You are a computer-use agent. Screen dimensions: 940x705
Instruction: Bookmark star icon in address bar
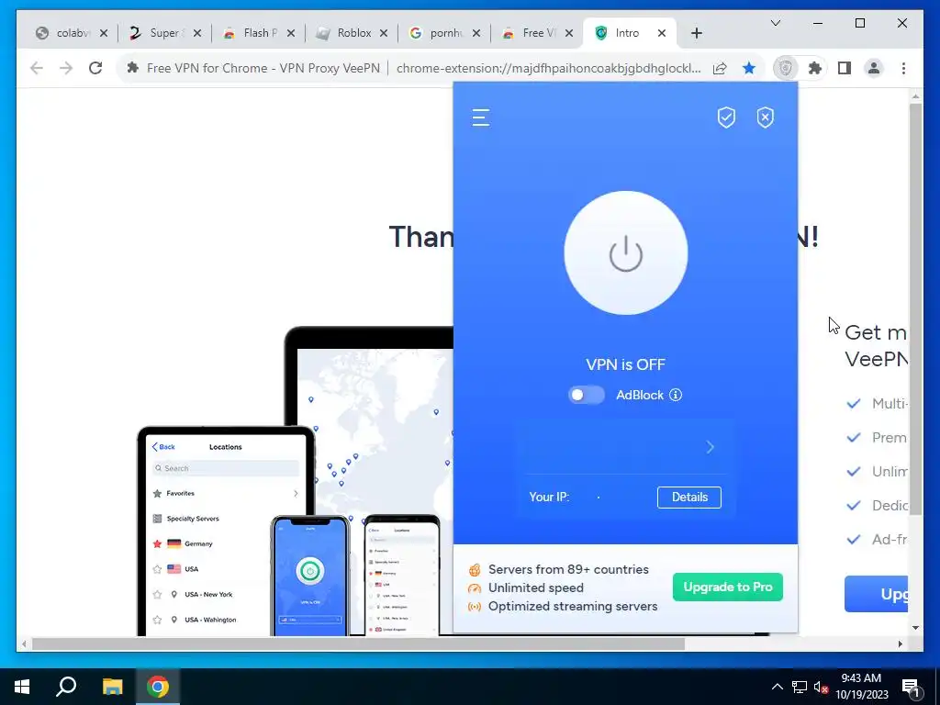(x=749, y=68)
